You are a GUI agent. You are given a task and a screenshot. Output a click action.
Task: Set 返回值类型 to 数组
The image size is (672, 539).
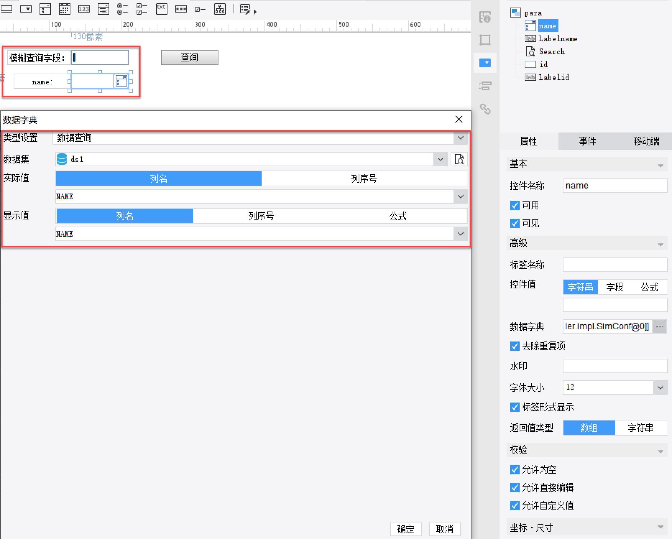click(x=589, y=428)
